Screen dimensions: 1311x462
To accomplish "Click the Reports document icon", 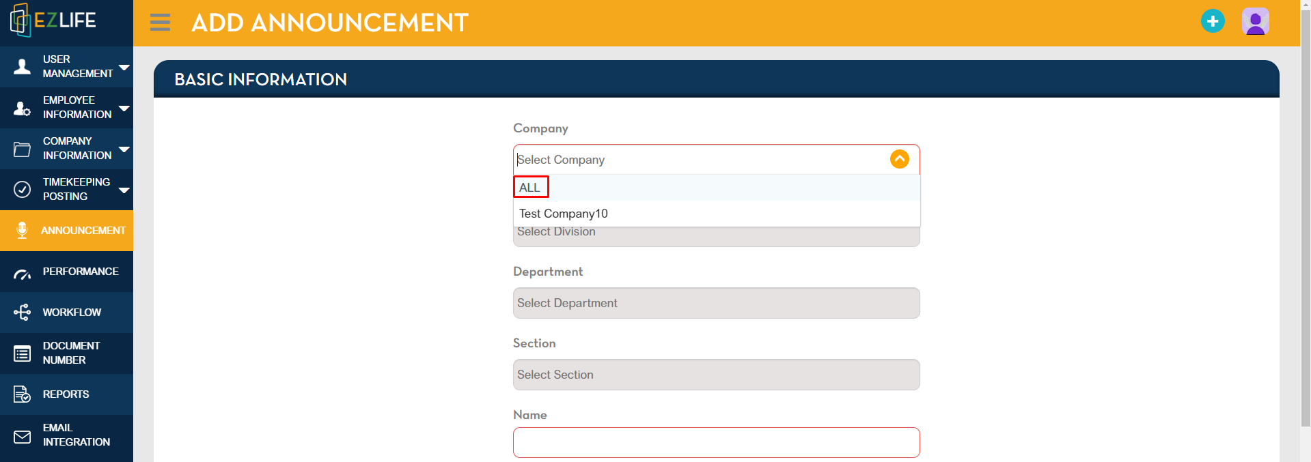I will [x=23, y=394].
